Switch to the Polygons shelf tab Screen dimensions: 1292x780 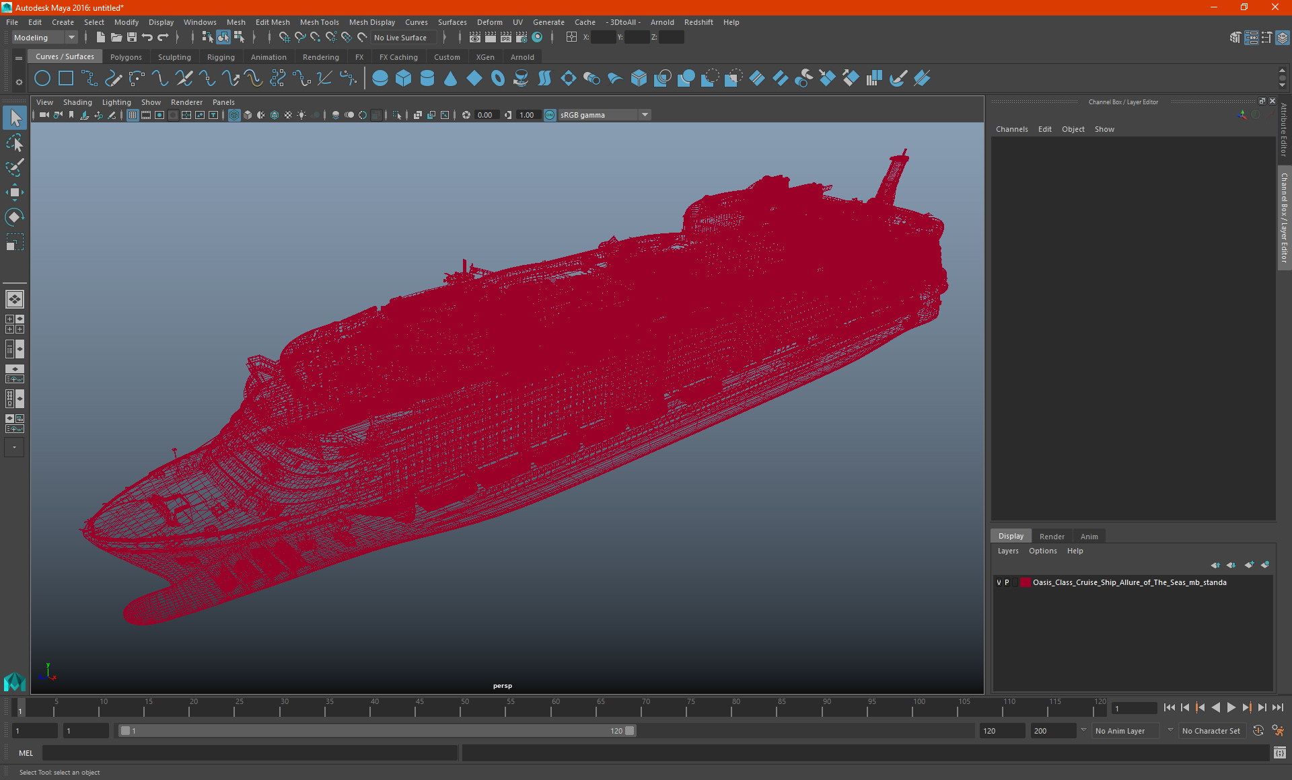click(126, 57)
